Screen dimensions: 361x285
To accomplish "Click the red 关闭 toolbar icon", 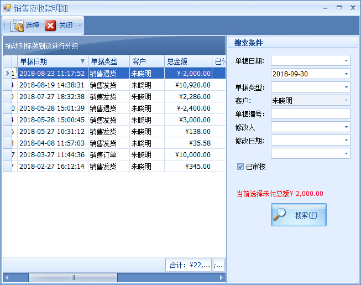I will coord(50,25).
